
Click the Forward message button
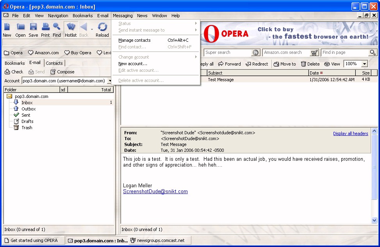230,64
